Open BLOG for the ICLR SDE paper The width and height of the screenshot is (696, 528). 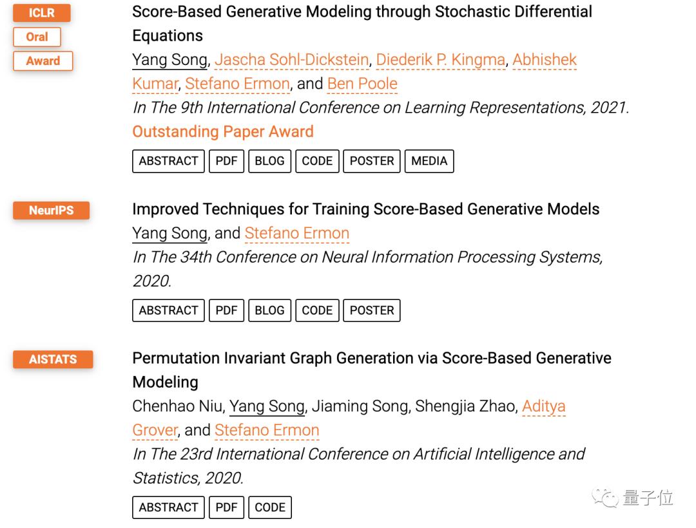(269, 161)
